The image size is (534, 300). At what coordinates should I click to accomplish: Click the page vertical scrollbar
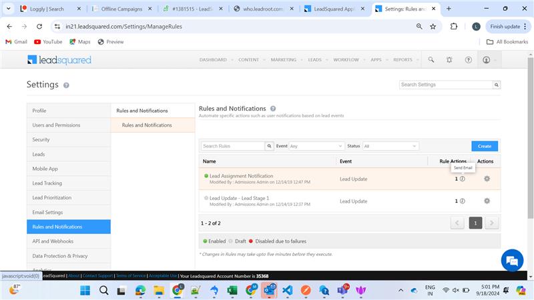[531, 138]
